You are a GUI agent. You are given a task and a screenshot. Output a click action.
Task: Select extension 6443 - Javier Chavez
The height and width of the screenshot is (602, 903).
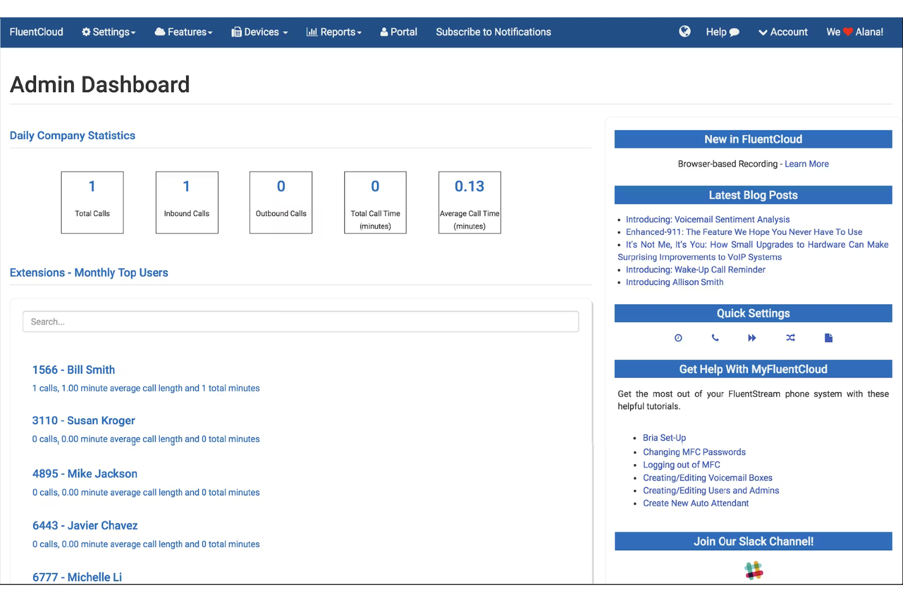(x=85, y=525)
